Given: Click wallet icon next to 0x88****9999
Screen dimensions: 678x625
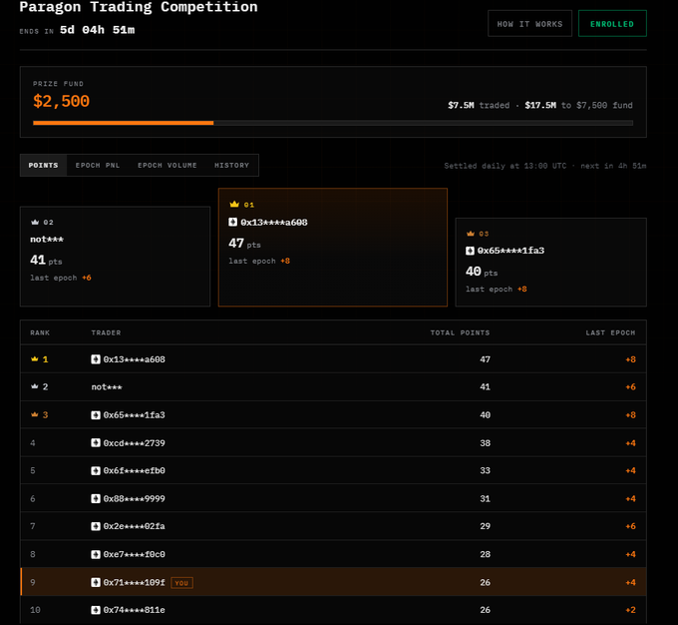Looking at the screenshot, I should tap(96, 498).
